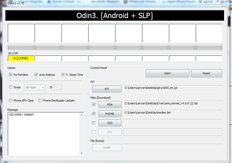Select the yellow 0:[COM8] port box
Screen dimensions: 232x163
coord(21,58)
